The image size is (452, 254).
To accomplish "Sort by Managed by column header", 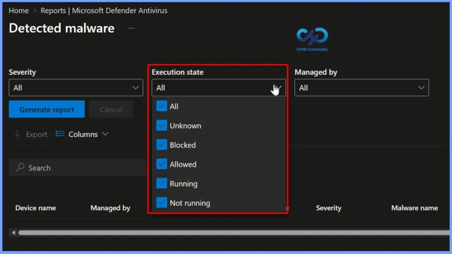I will [110, 208].
